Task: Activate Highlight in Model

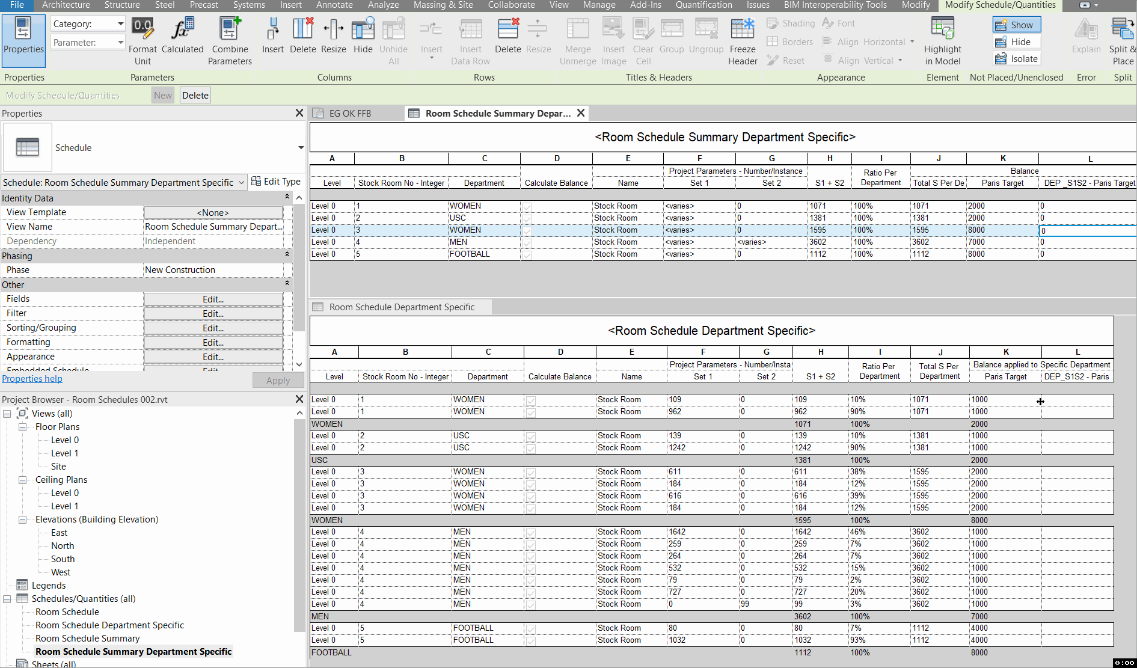Action: tap(942, 40)
